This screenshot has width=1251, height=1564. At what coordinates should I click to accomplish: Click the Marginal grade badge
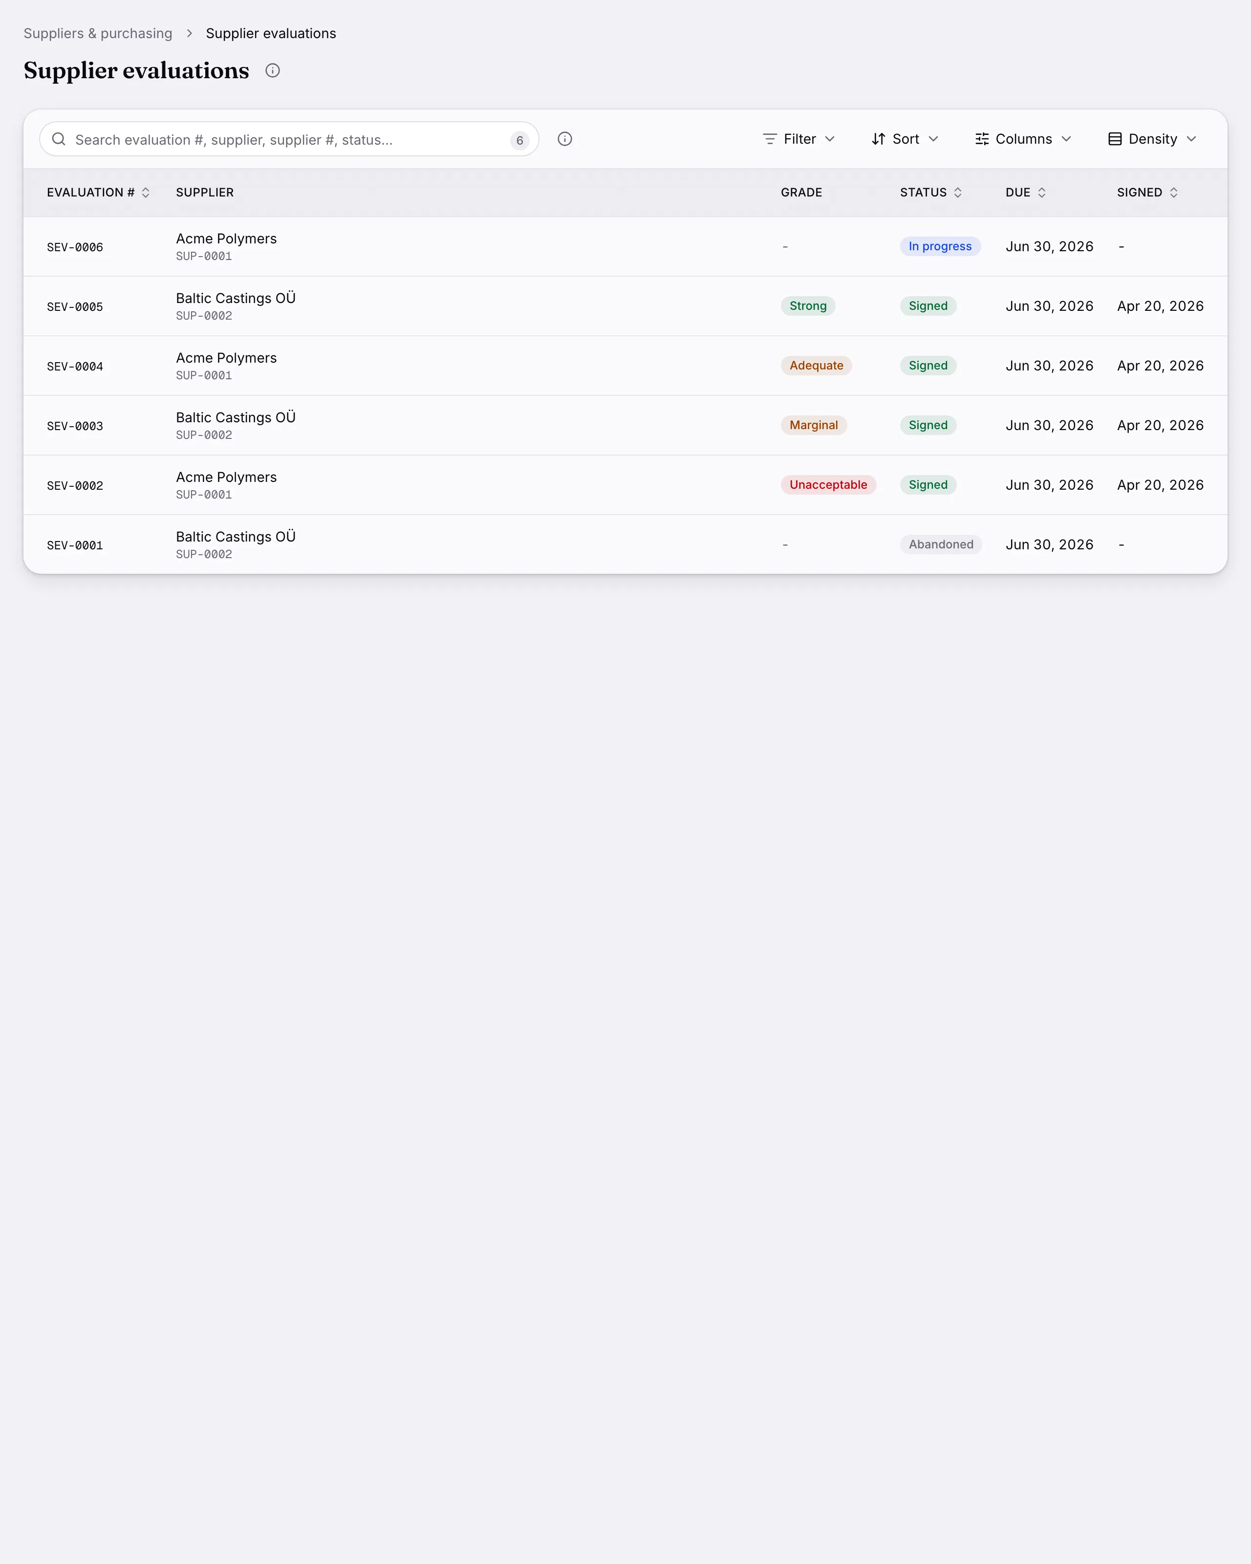coord(814,424)
